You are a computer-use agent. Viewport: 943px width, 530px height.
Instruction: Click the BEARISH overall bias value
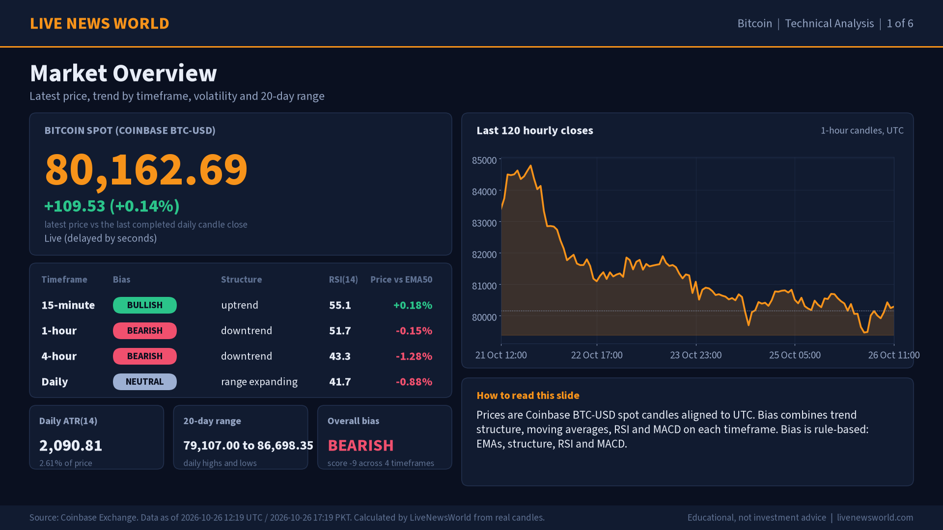[361, 446]
